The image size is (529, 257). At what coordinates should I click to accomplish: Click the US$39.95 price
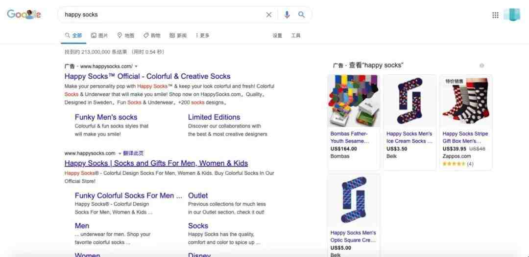[x=454, y=149]
